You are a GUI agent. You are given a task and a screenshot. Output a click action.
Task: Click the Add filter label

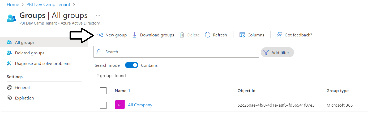point(280,53)
